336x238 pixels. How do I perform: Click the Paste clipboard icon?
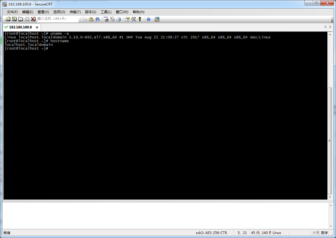pos(91,19)
